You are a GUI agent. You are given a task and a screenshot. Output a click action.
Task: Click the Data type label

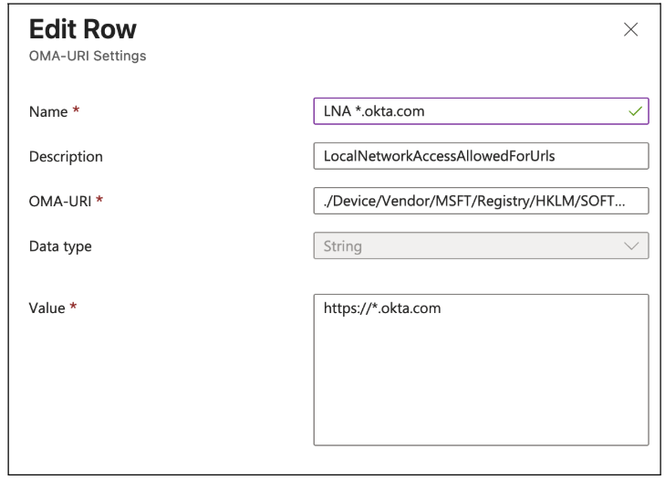pyautogui.click(x=61, y=245)
